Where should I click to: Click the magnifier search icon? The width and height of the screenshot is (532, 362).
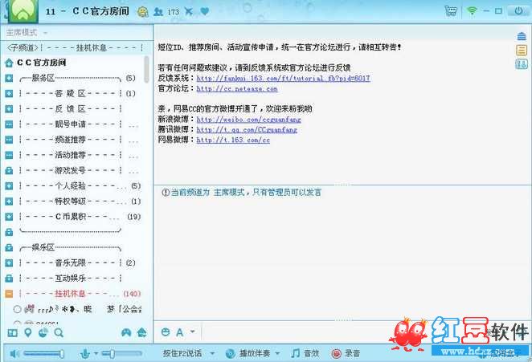(x=59, y=333)
